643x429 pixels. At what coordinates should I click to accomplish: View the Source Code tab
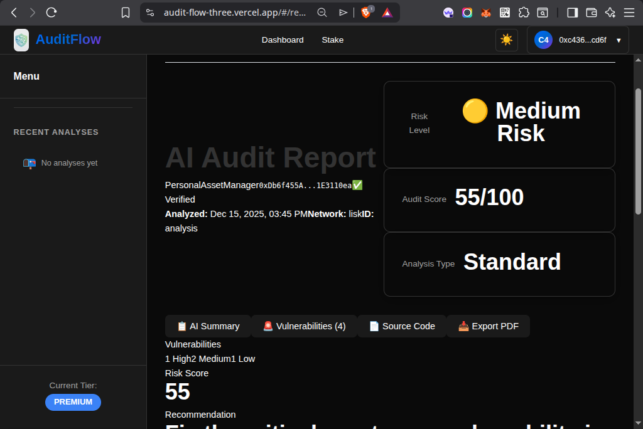[401, 326]
